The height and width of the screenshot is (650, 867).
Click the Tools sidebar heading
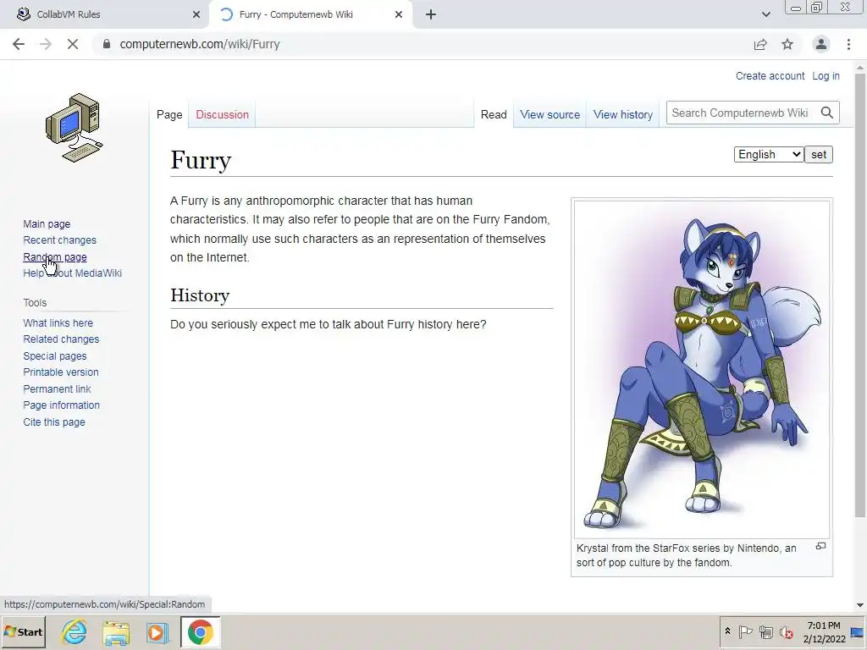[35, 303]
